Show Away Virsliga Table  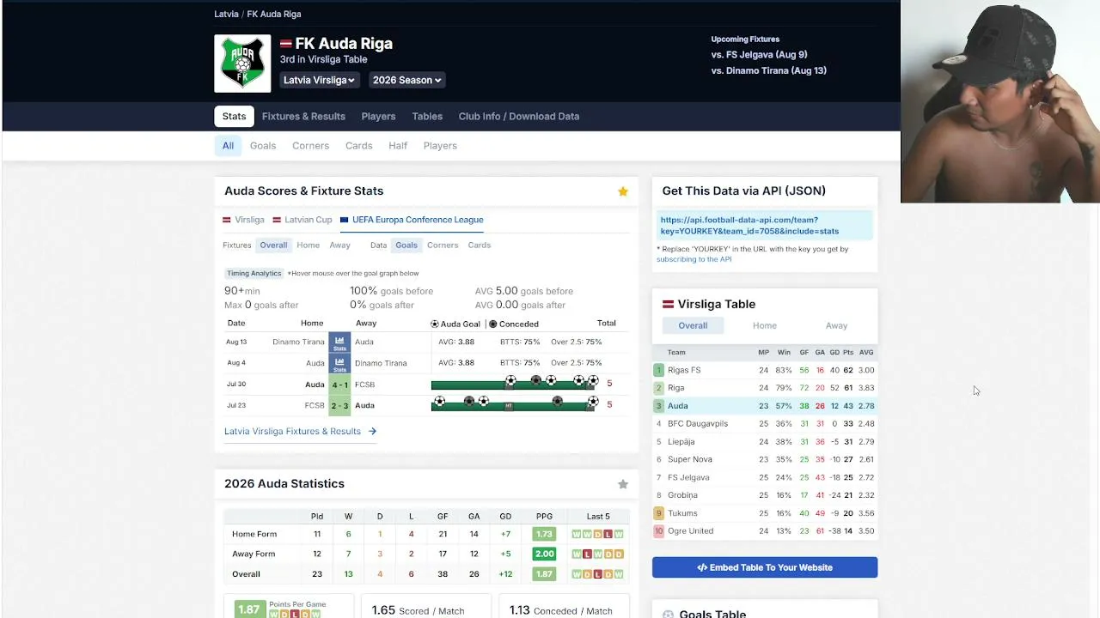[836, 326]
